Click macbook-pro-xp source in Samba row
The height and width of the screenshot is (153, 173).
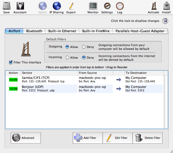(92, 78)
